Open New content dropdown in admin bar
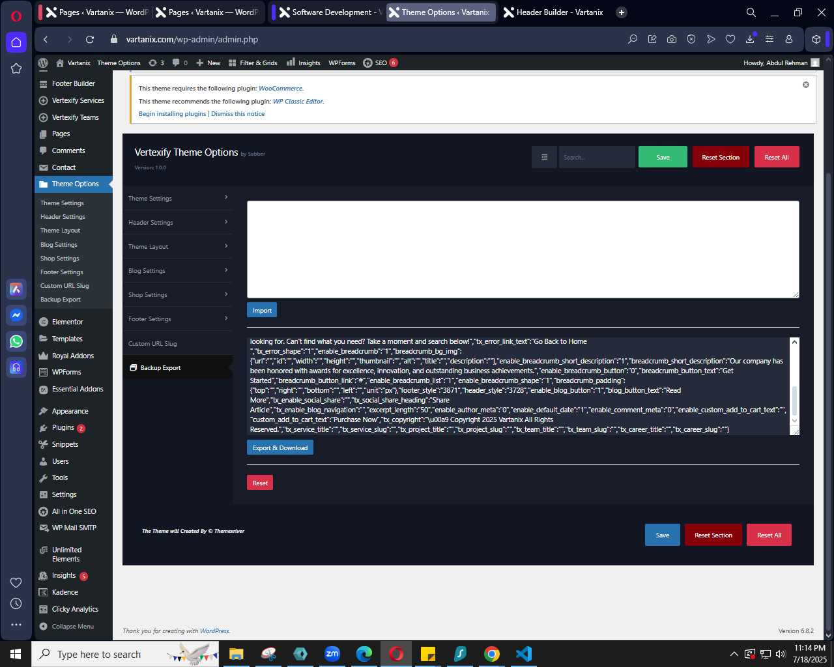 (208, 63)
